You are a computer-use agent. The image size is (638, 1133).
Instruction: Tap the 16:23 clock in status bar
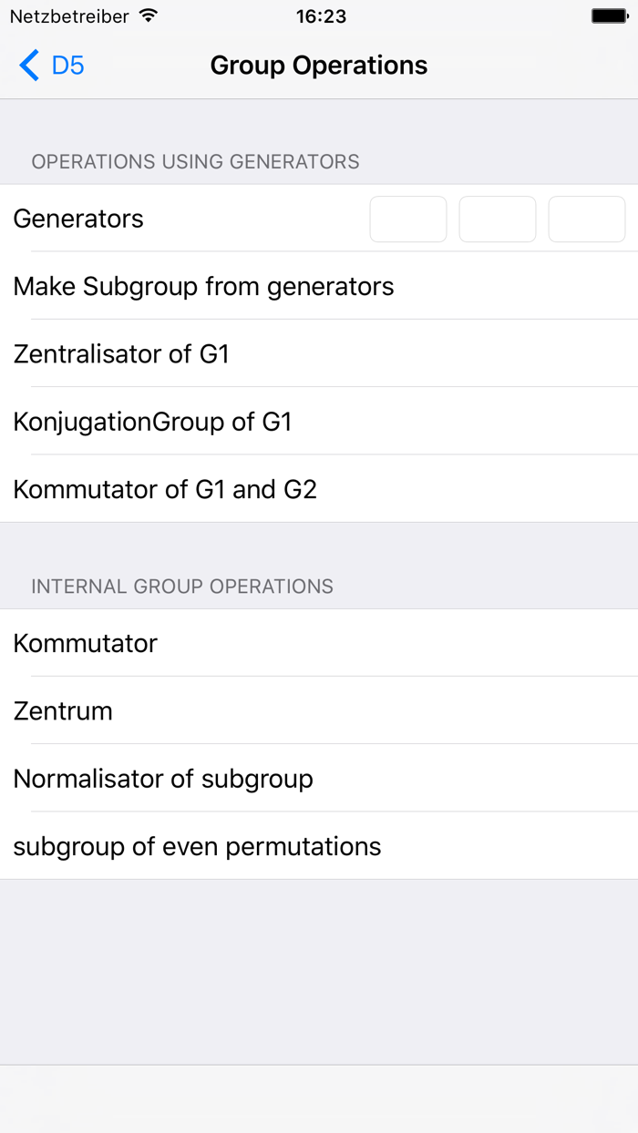point(321,15)
